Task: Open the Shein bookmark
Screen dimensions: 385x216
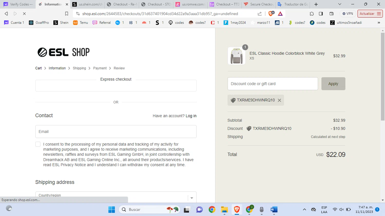Action: coord(61,23)
